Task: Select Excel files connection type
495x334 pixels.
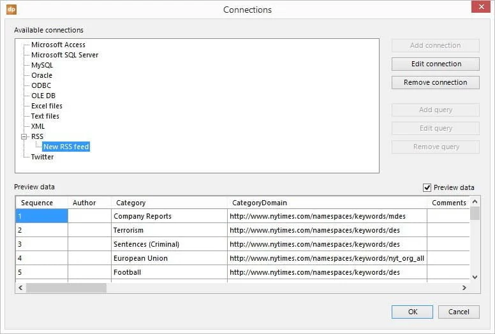Action: click(47, 106)
